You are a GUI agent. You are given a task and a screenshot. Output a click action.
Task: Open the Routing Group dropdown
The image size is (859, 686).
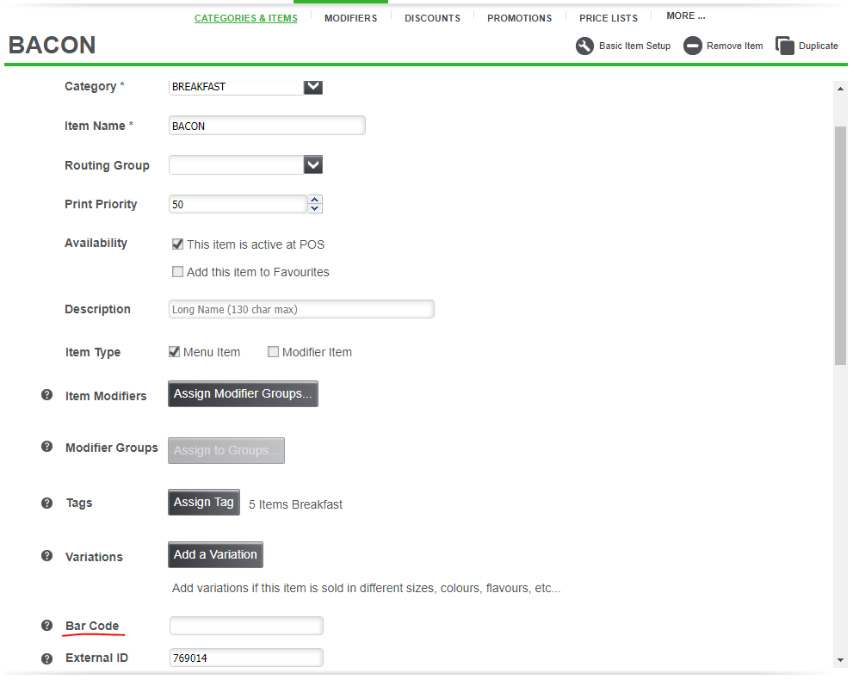tap(313, 165)
